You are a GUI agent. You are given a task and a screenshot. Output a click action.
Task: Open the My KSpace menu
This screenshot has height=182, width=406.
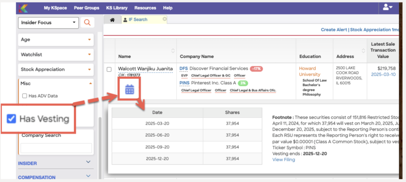click(56, 8)
